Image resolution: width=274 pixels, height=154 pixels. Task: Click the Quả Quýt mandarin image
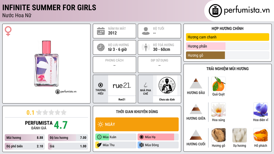[x=218, y=84]
